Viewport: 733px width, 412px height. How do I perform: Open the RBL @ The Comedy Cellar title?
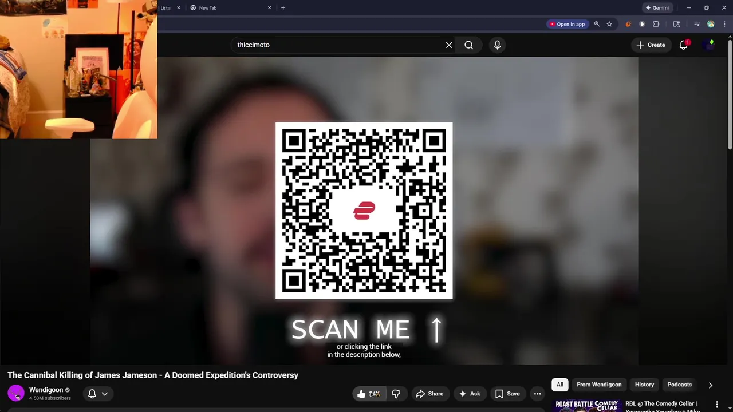tap(662, 406)
